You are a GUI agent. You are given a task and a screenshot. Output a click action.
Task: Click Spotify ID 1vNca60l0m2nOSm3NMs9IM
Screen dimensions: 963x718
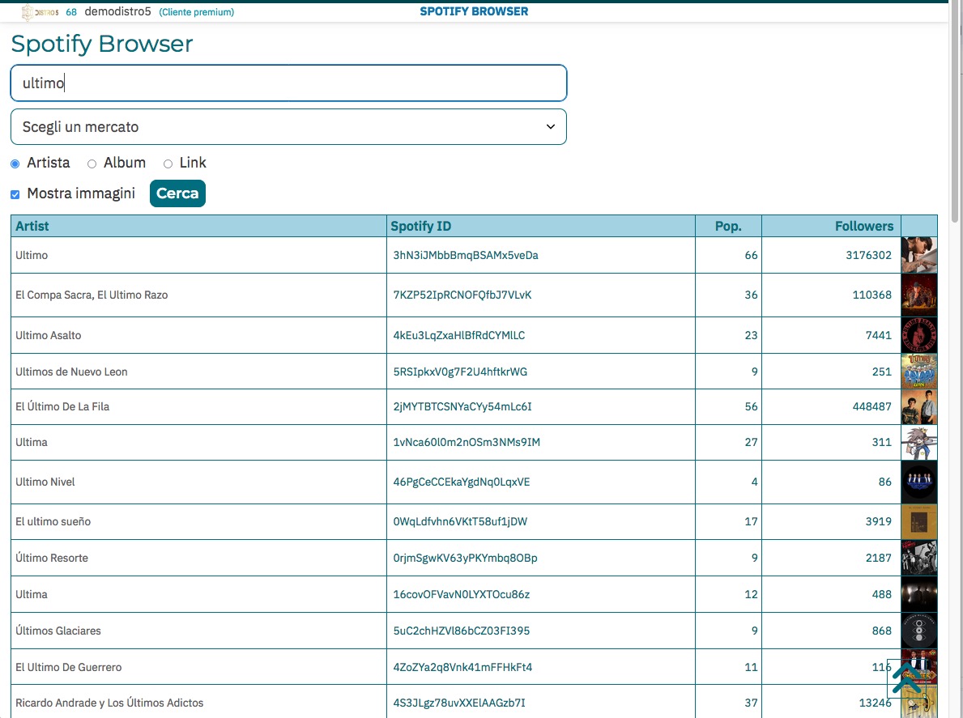tap(467, 443)
